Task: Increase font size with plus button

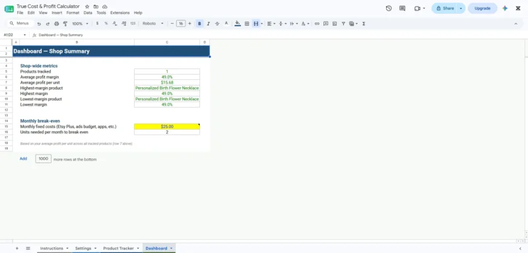Action: pos(189,24)
